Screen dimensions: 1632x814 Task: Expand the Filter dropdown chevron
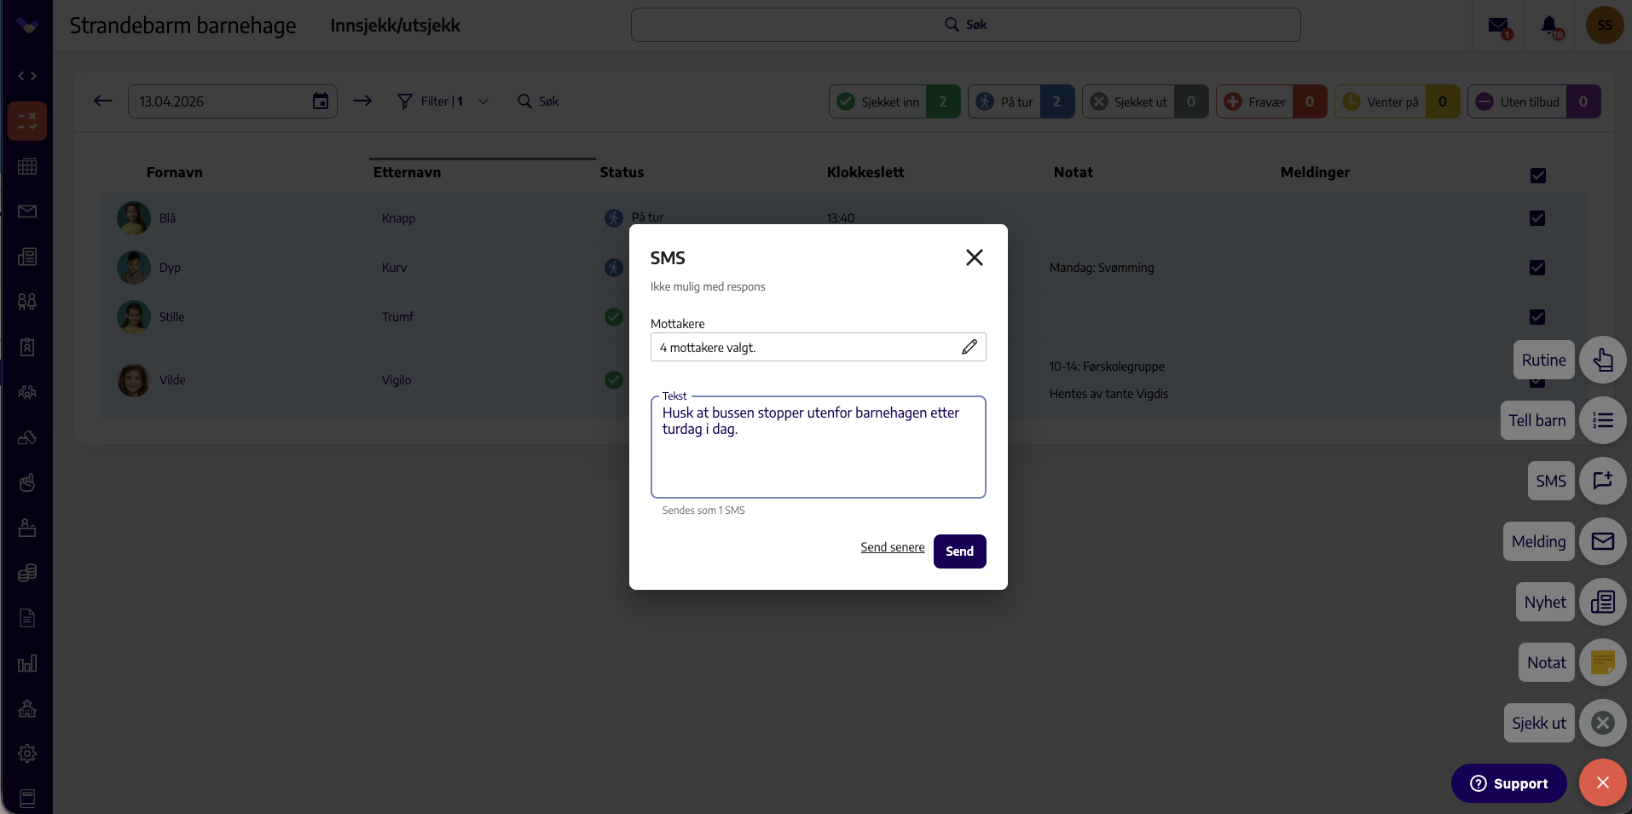point(483,101)
